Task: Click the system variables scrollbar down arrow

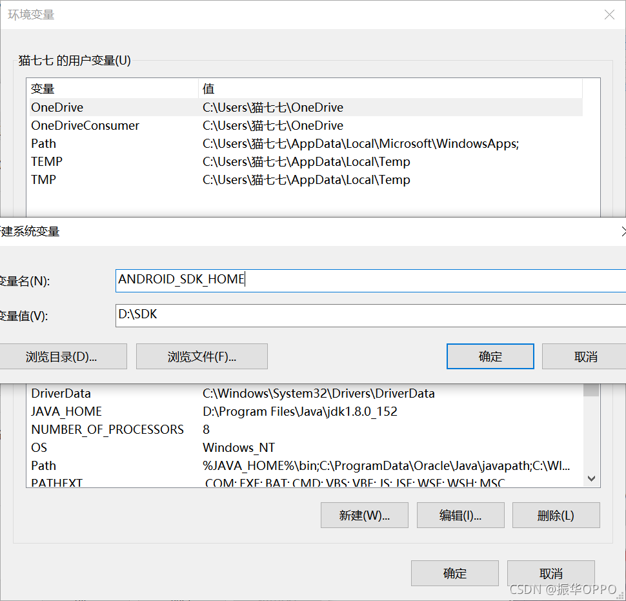Action: coord(591,478)
